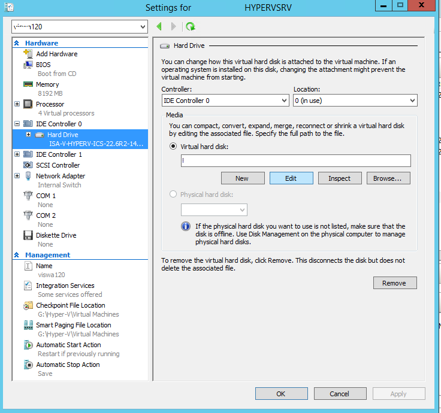This screenshot has height=413, width=441.
Task: Select the Smart Paging File Location icon
Action: (28, 325)
